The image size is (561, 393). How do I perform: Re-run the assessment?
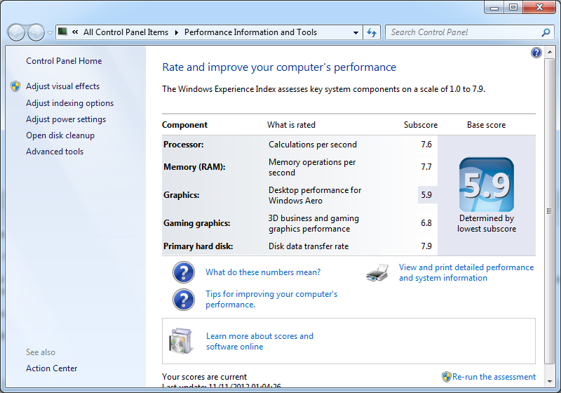coord(494,377)
